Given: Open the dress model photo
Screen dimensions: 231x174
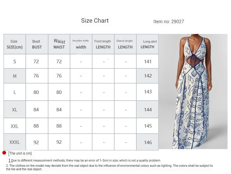Looking at the screenshot, I should coord(193,92).
